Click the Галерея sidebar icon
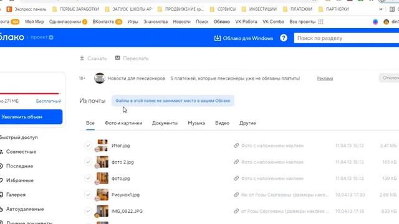The image size is (399, 224). (x=1, y=195)
